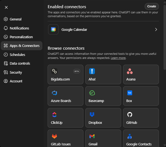Close the settings dialog with the X
Screen dimensions: 166x147
tap(6, 7)
